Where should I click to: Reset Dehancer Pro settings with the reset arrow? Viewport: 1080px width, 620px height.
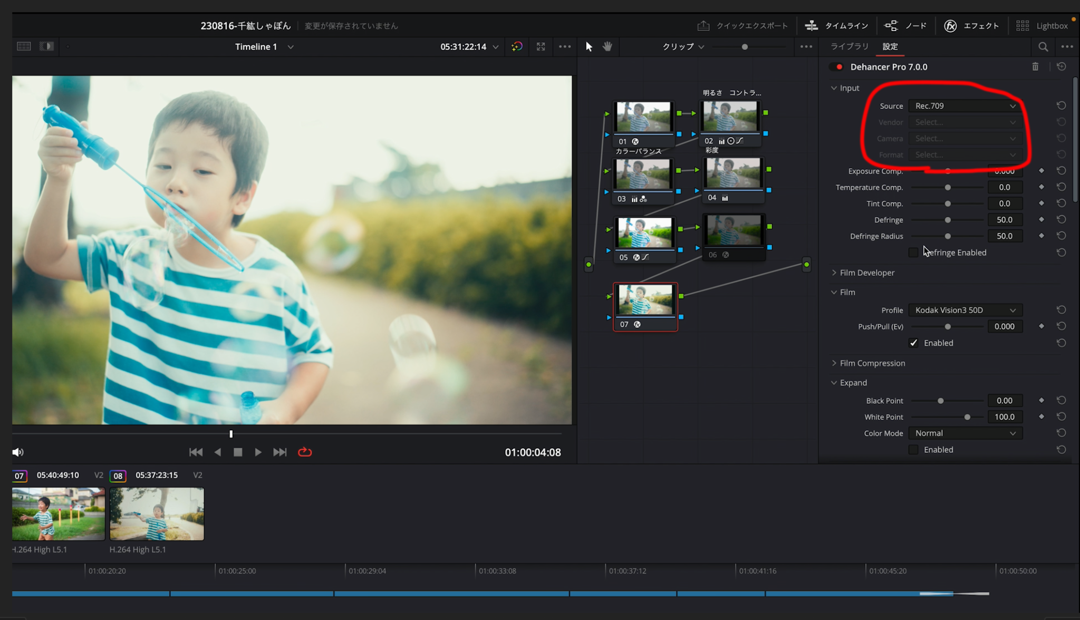point(1062,66)
